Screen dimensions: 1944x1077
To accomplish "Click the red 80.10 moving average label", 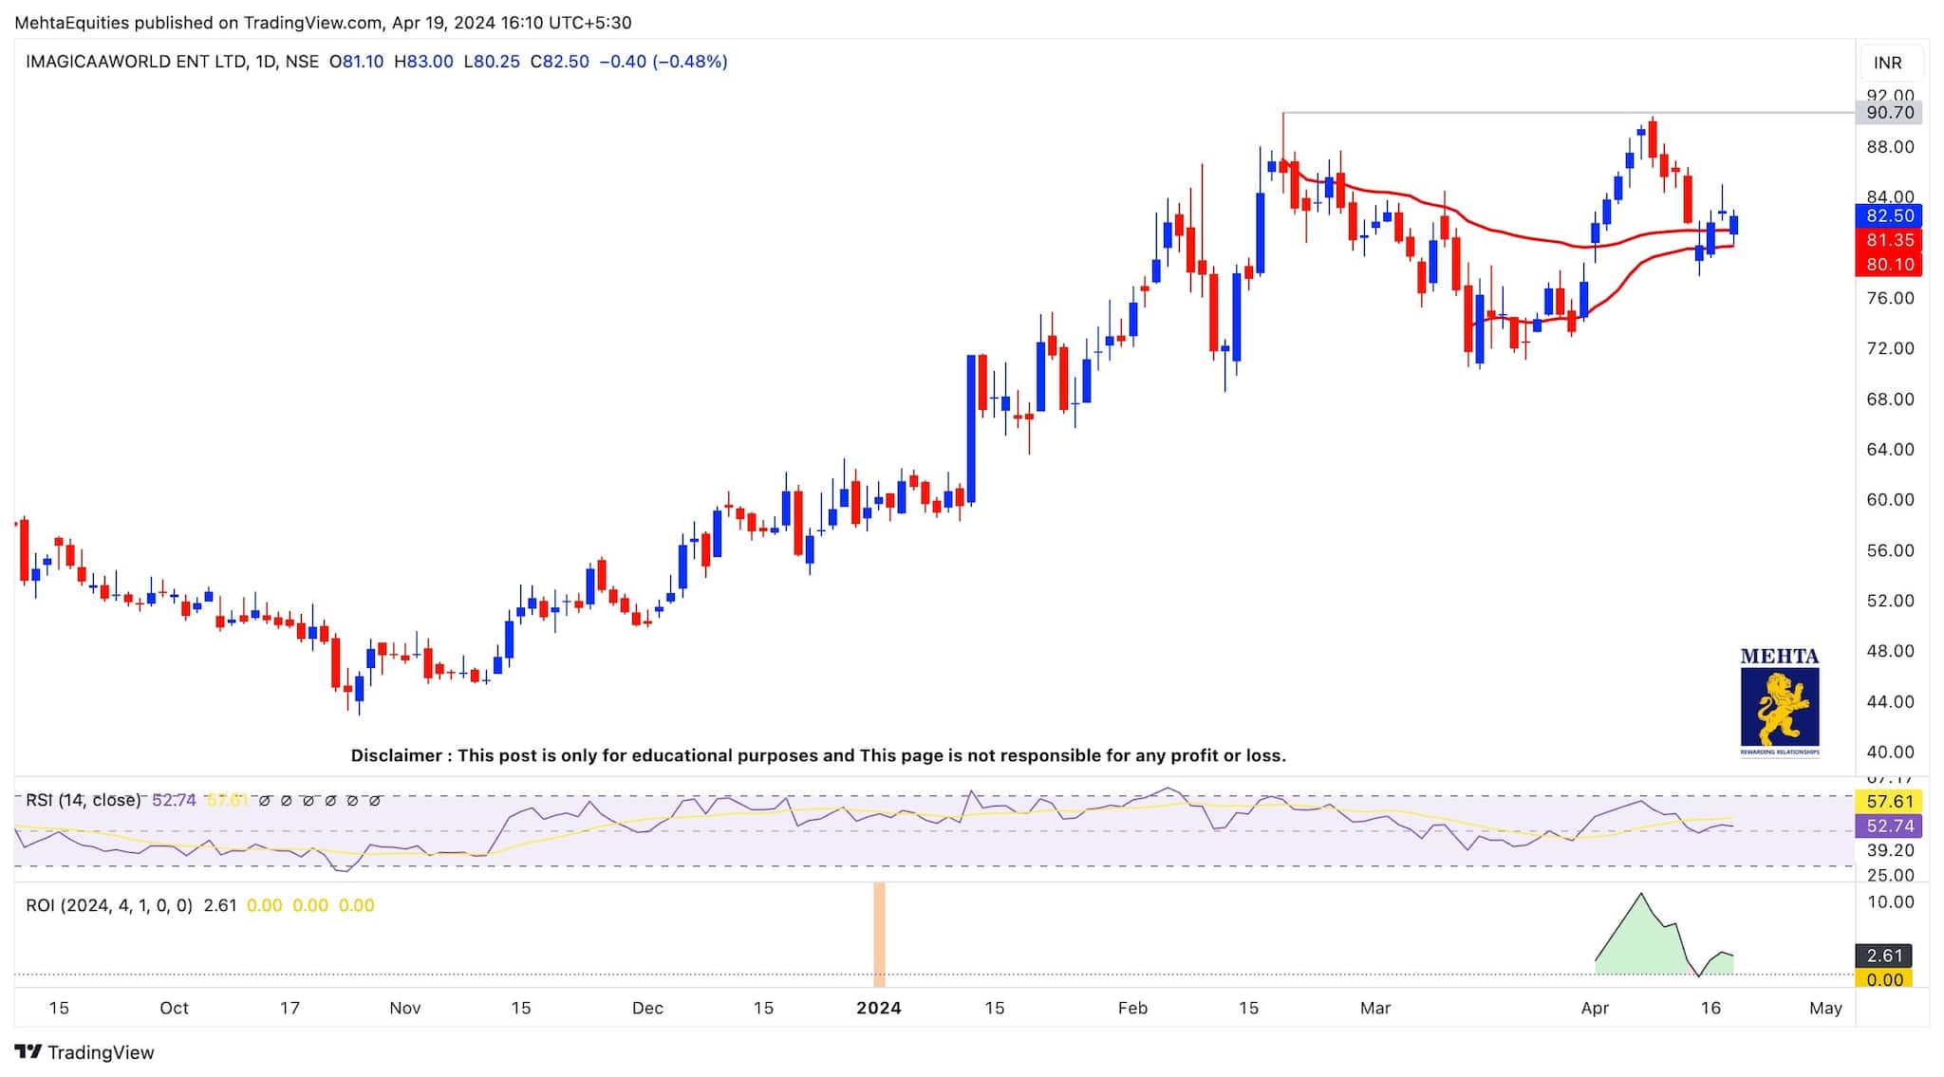I will [x=1888, y=265].
